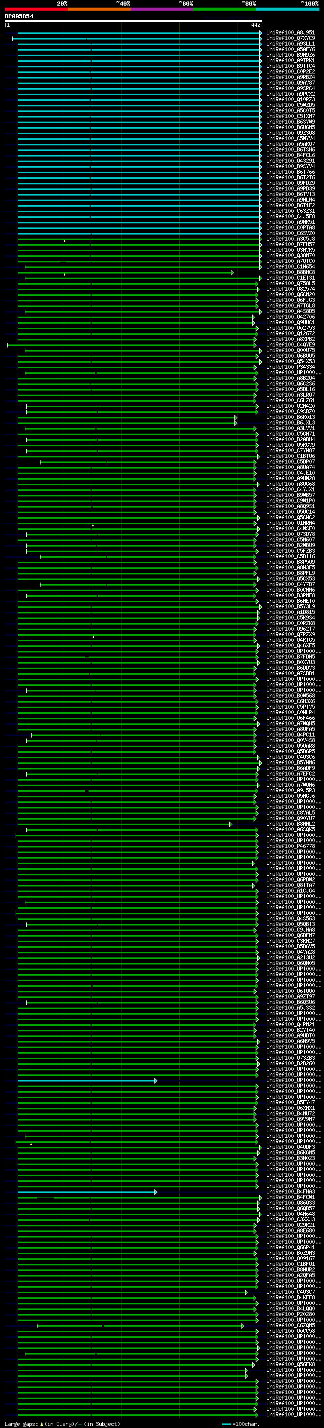Select the BP095054 query name
324x1428 pixels.
tap(19, 16)
